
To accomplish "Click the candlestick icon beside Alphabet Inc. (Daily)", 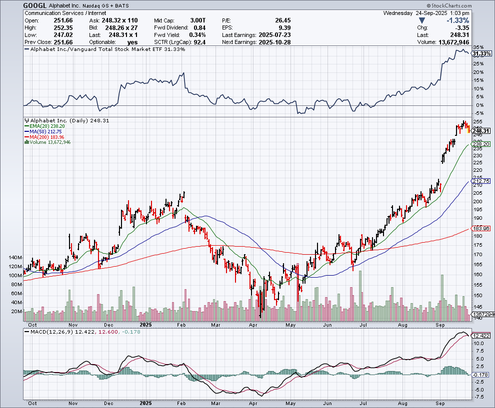I will (x=26, y=121).
